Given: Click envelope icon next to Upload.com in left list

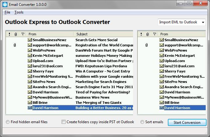Looking at the screenshot, I should (x=30, y=61).
